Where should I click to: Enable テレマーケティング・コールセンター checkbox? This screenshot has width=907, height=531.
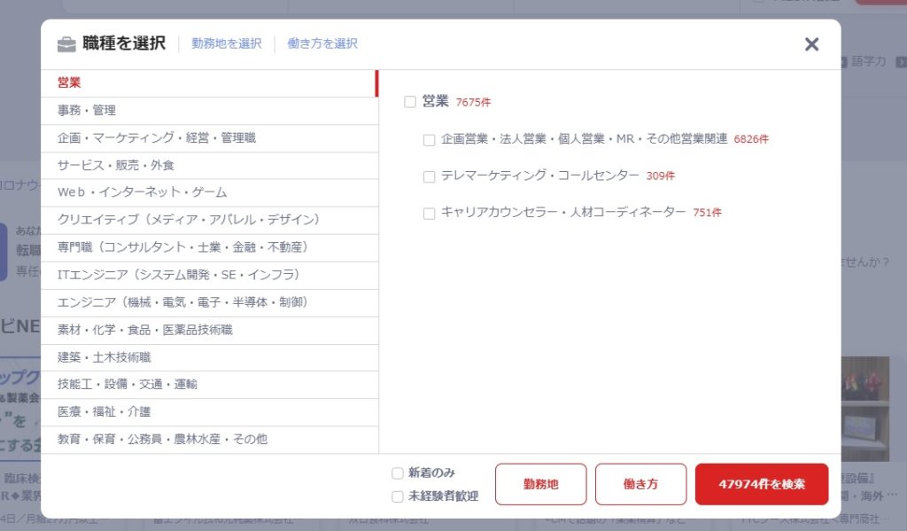coord(430,176)
